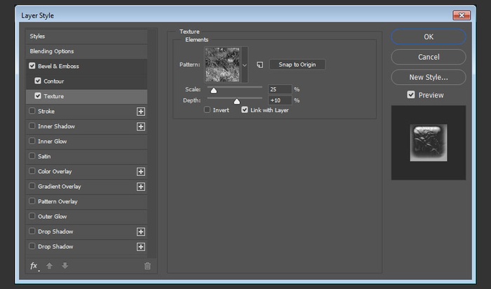Open the pattern picker dropdown arrow

click(245, 65)
